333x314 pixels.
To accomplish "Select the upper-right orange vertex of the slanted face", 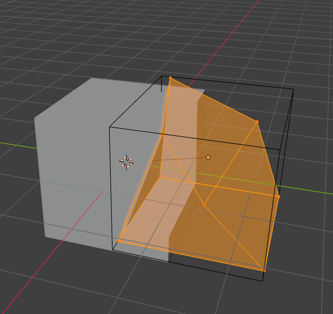I will coord(257,122).
